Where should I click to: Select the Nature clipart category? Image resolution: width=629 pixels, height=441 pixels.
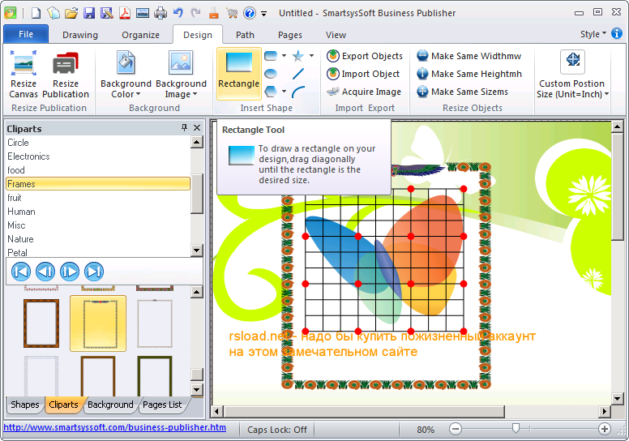(x=98, y=239)
